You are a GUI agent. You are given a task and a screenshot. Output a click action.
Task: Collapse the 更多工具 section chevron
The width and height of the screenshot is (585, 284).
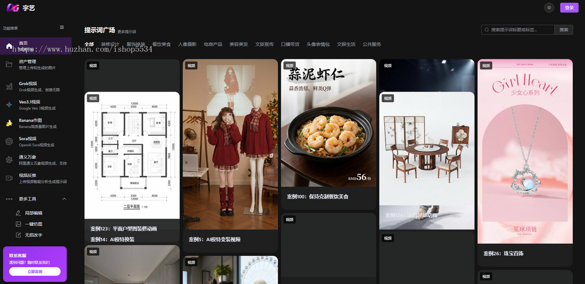click(x=64, y=199)
